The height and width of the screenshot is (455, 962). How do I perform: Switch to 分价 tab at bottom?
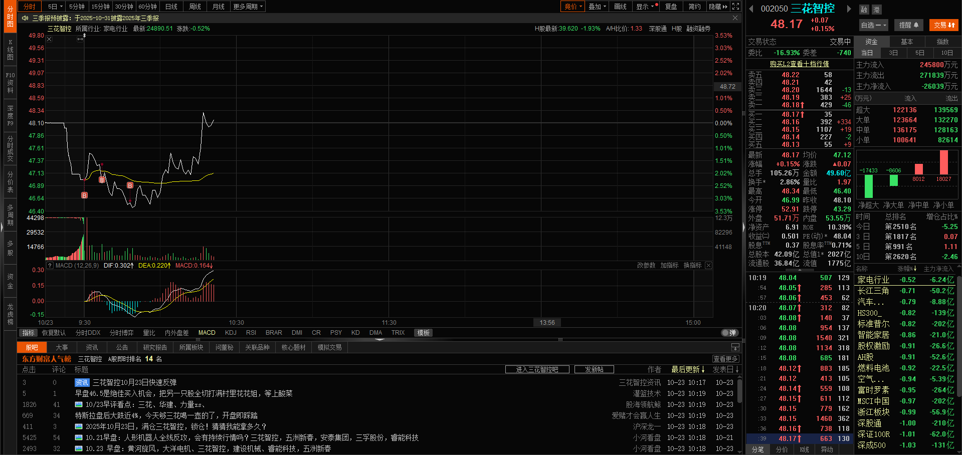tap(782, 449)
